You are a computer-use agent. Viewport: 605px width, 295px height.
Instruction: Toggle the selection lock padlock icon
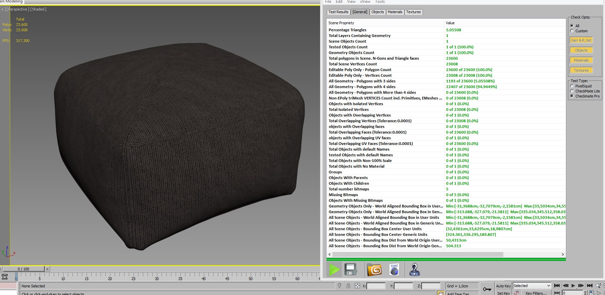pyautogui.click(x=348, y=286)
